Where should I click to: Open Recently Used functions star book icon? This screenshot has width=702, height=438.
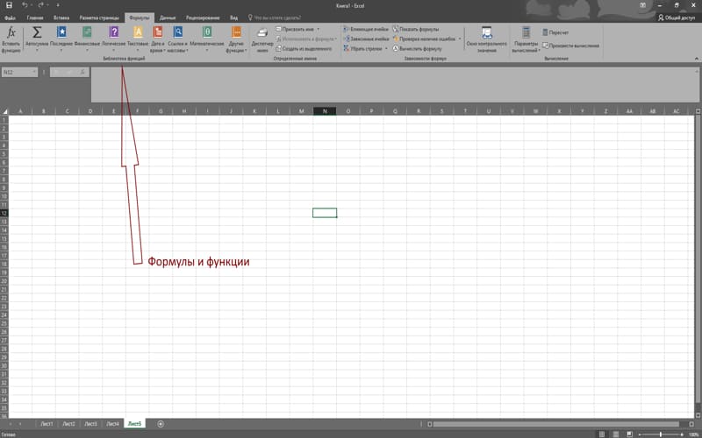tap(61, 32)
